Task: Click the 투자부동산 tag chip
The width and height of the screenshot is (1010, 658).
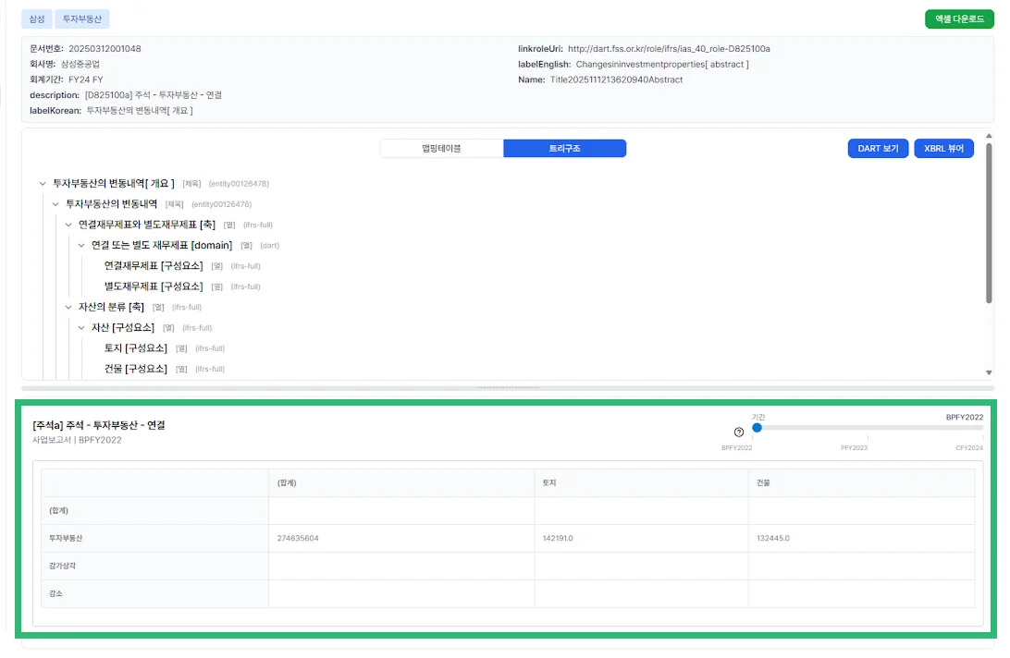Action: 81,18
